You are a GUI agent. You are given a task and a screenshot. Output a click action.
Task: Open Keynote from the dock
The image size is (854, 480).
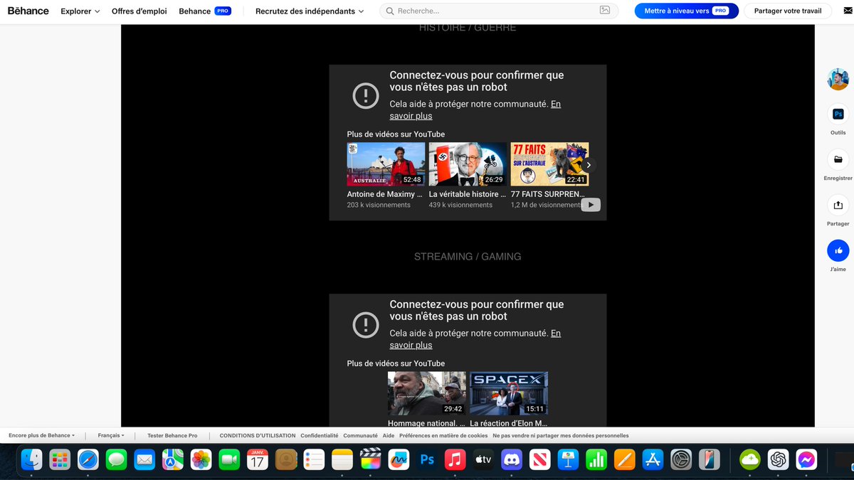click(568, 459)
